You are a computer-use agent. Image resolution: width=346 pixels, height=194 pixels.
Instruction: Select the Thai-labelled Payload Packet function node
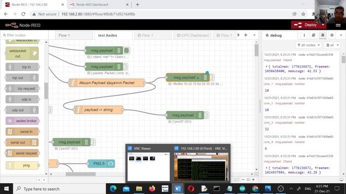[107, 83]
